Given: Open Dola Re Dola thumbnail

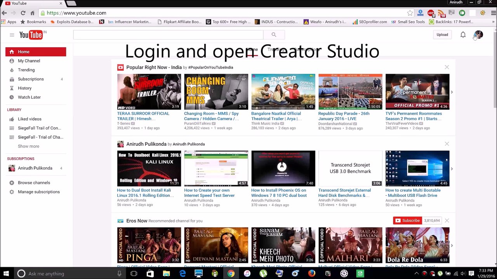Looking at the screenshot, I should pos(417,245).
